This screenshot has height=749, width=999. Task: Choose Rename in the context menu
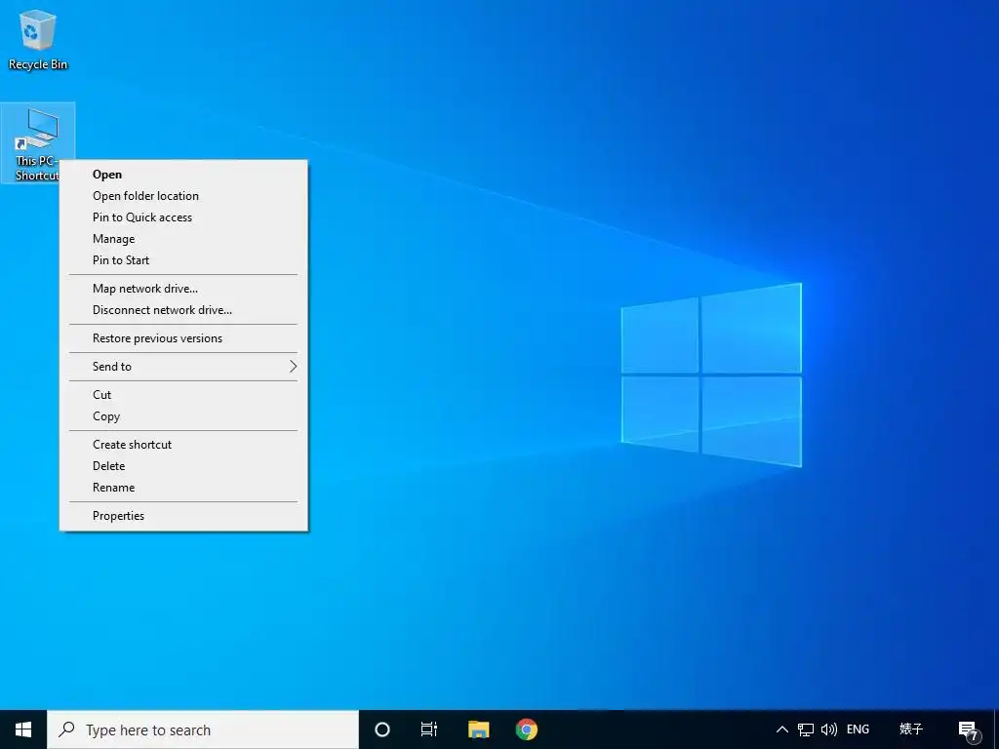click(x=183, y=488)
